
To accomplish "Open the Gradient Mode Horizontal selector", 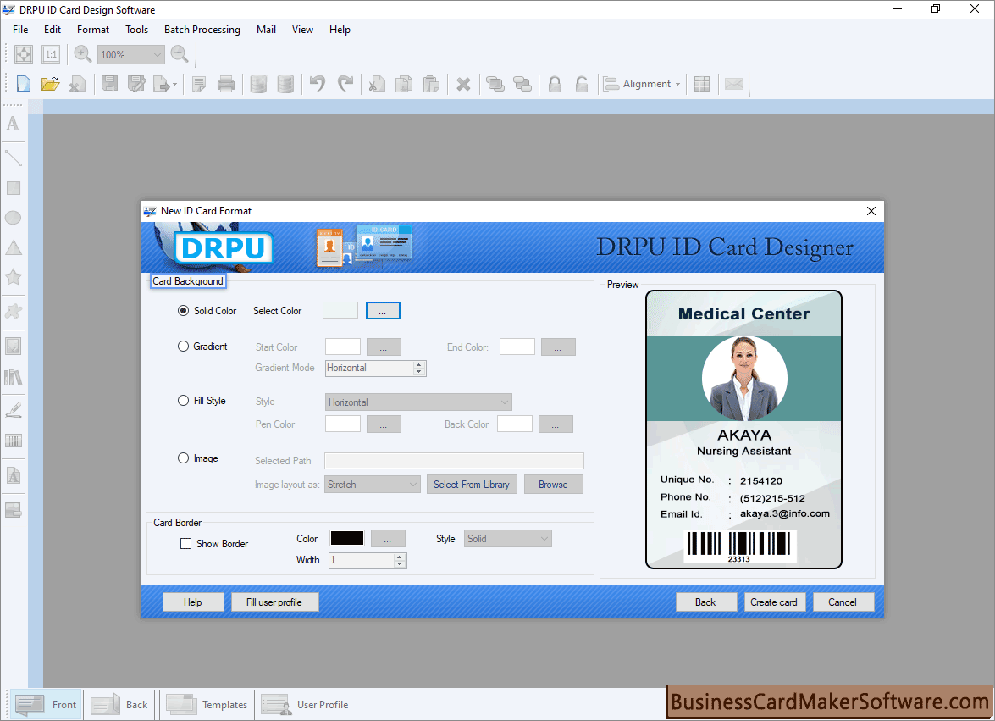I will [x=376, y=368].
